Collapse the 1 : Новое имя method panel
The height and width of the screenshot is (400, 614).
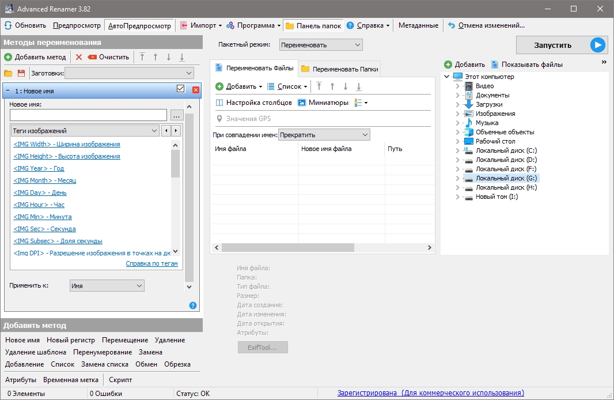[8, 90]
